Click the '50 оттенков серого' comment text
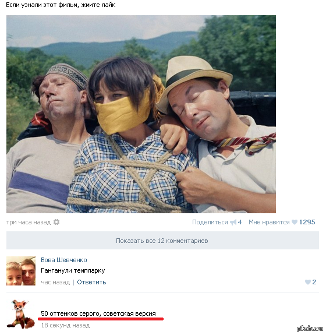 pyautogui.click(x=98, y=313)
